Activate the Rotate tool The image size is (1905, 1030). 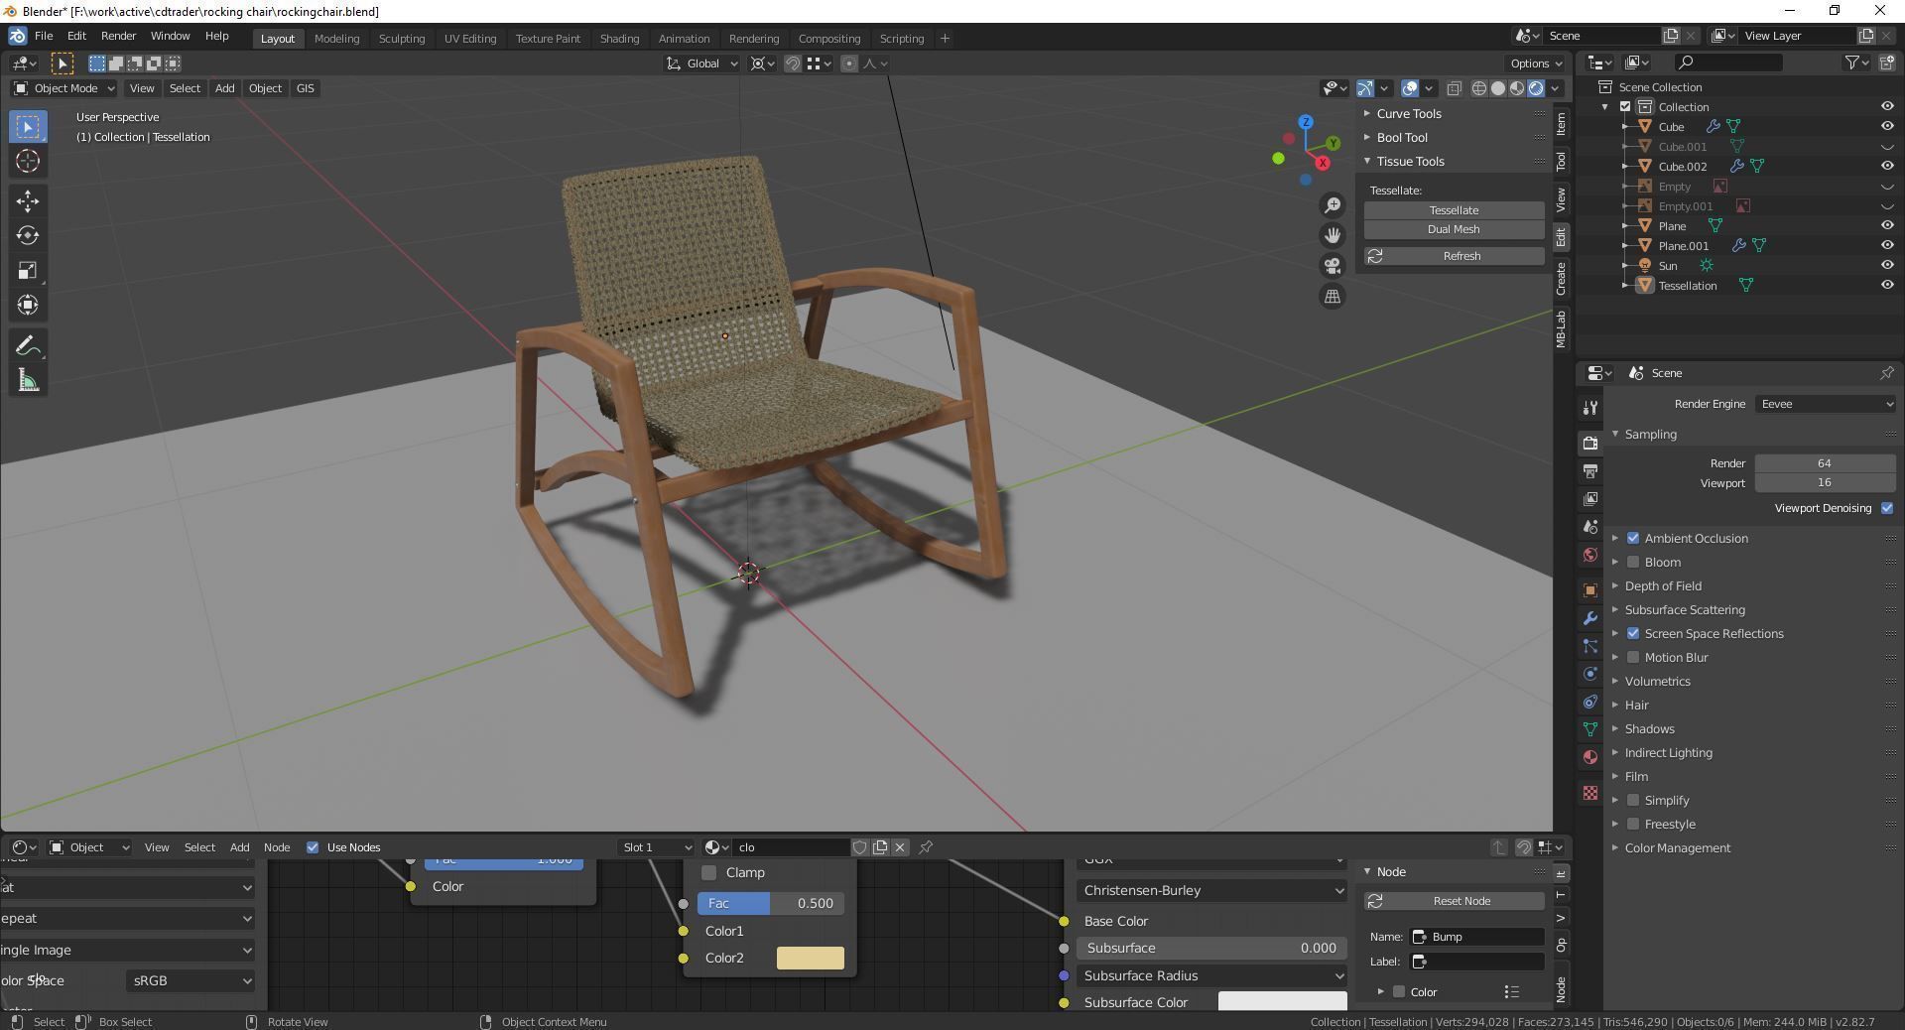point(28,236)
